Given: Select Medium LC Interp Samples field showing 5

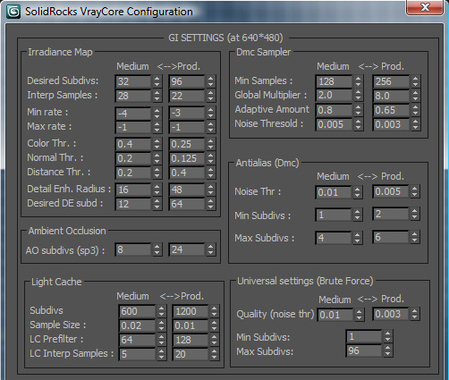Looking at the screenshot, I should (137, 354).
